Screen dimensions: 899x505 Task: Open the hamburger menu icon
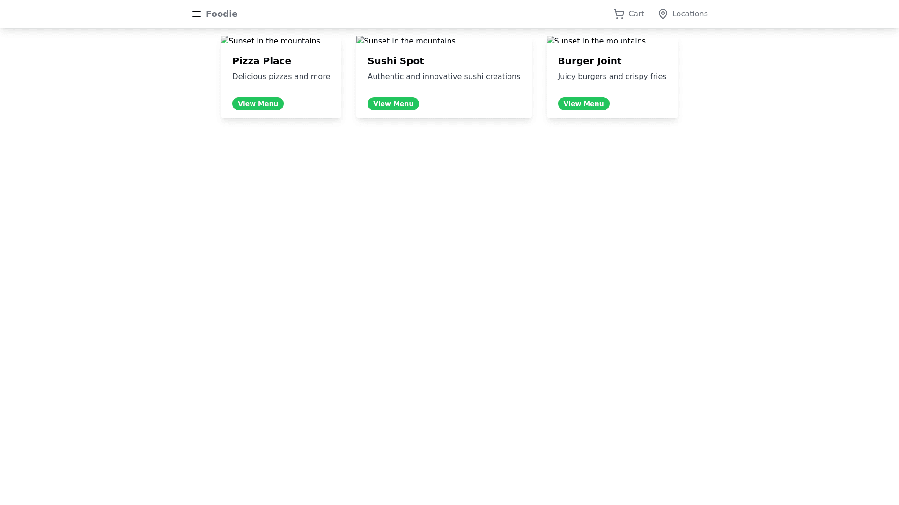(x=197, y=14)
